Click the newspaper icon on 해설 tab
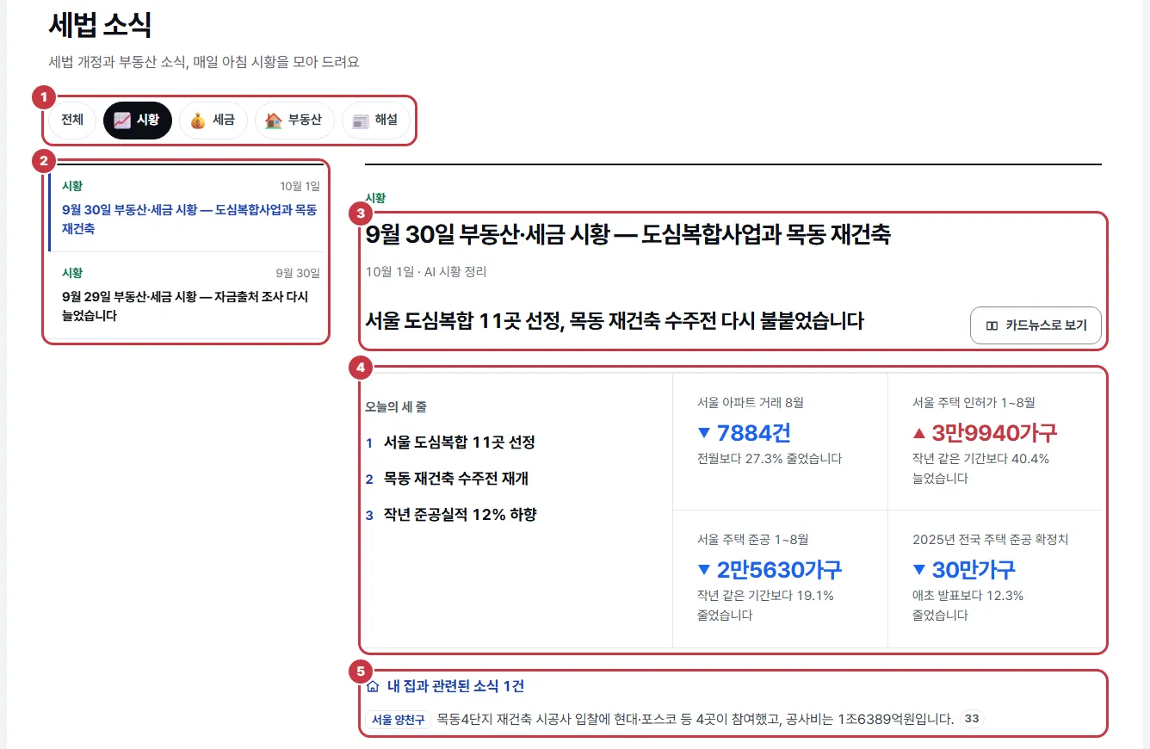Screen dimensions: 1150x749 click(361, 121)
